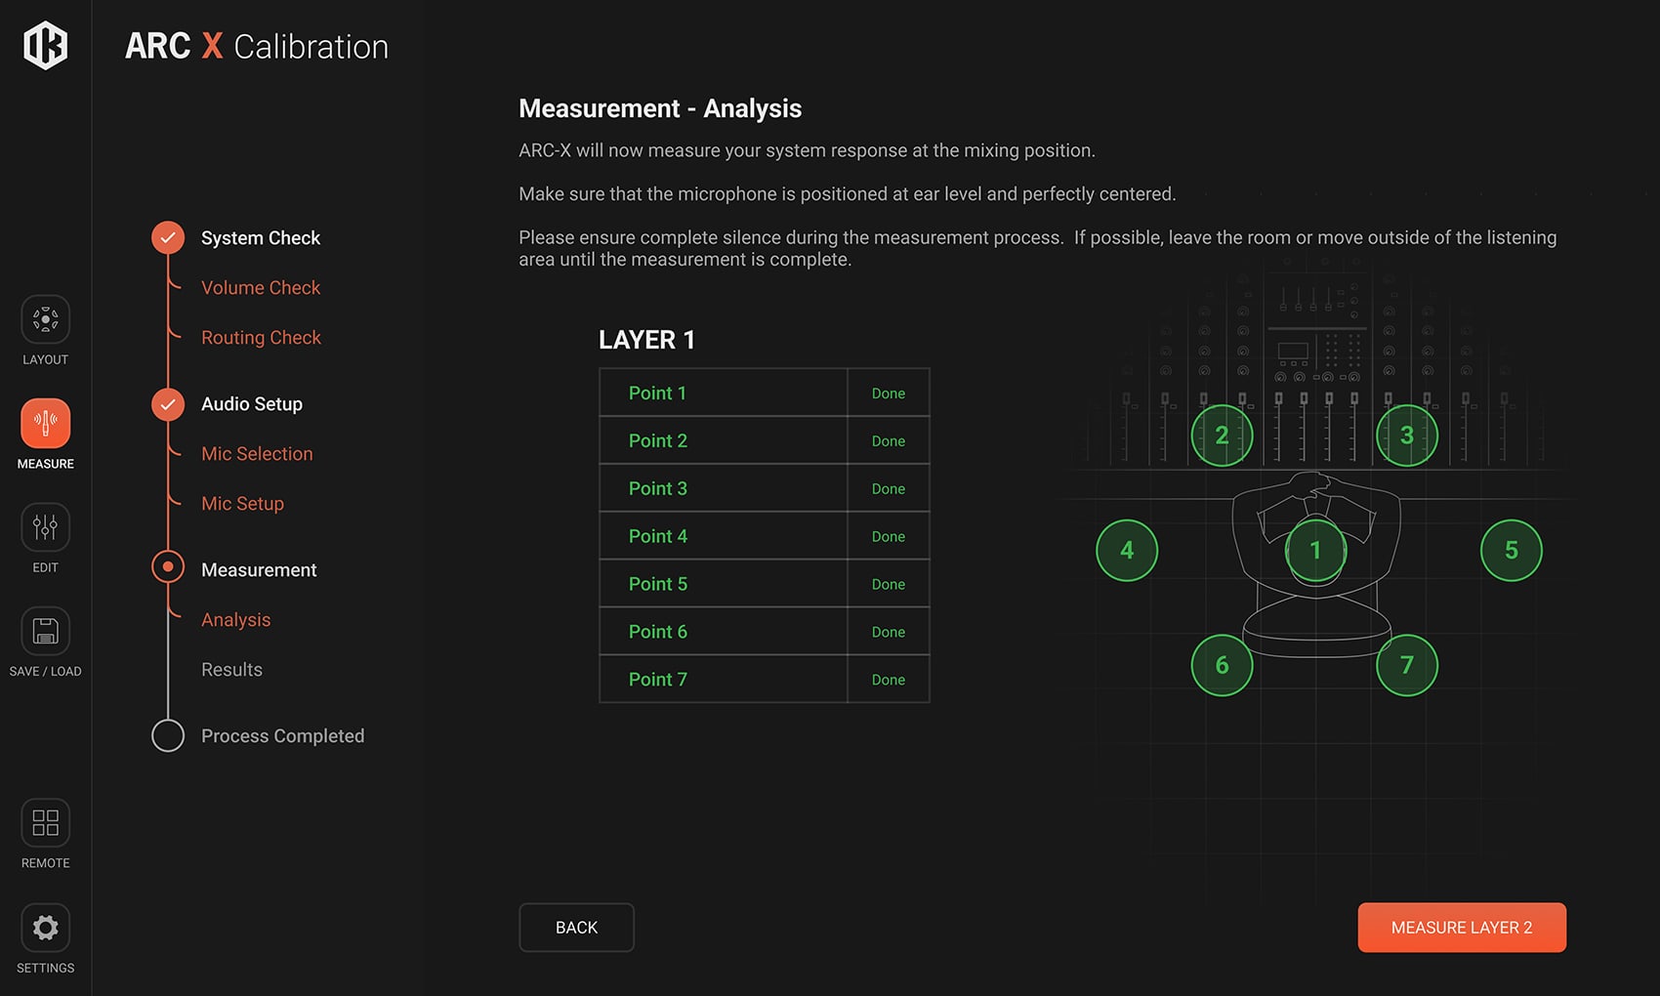1660x996 pixels.
Task: Open the Edit sliders icon
Action: tap(45, 527)
